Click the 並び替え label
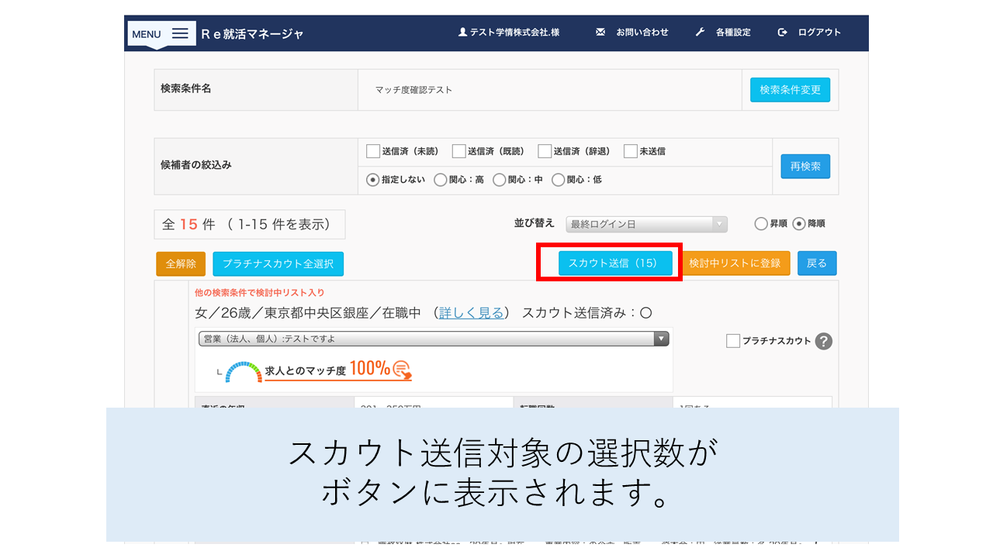The image size is (993, 558). pos(535,223)
